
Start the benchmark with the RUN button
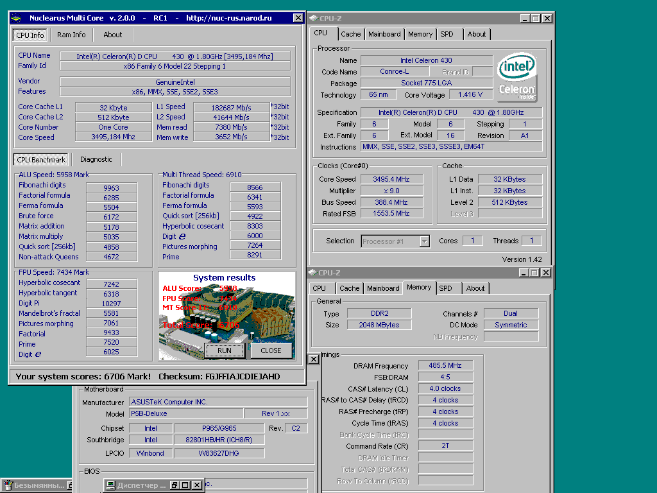[225, 350]
